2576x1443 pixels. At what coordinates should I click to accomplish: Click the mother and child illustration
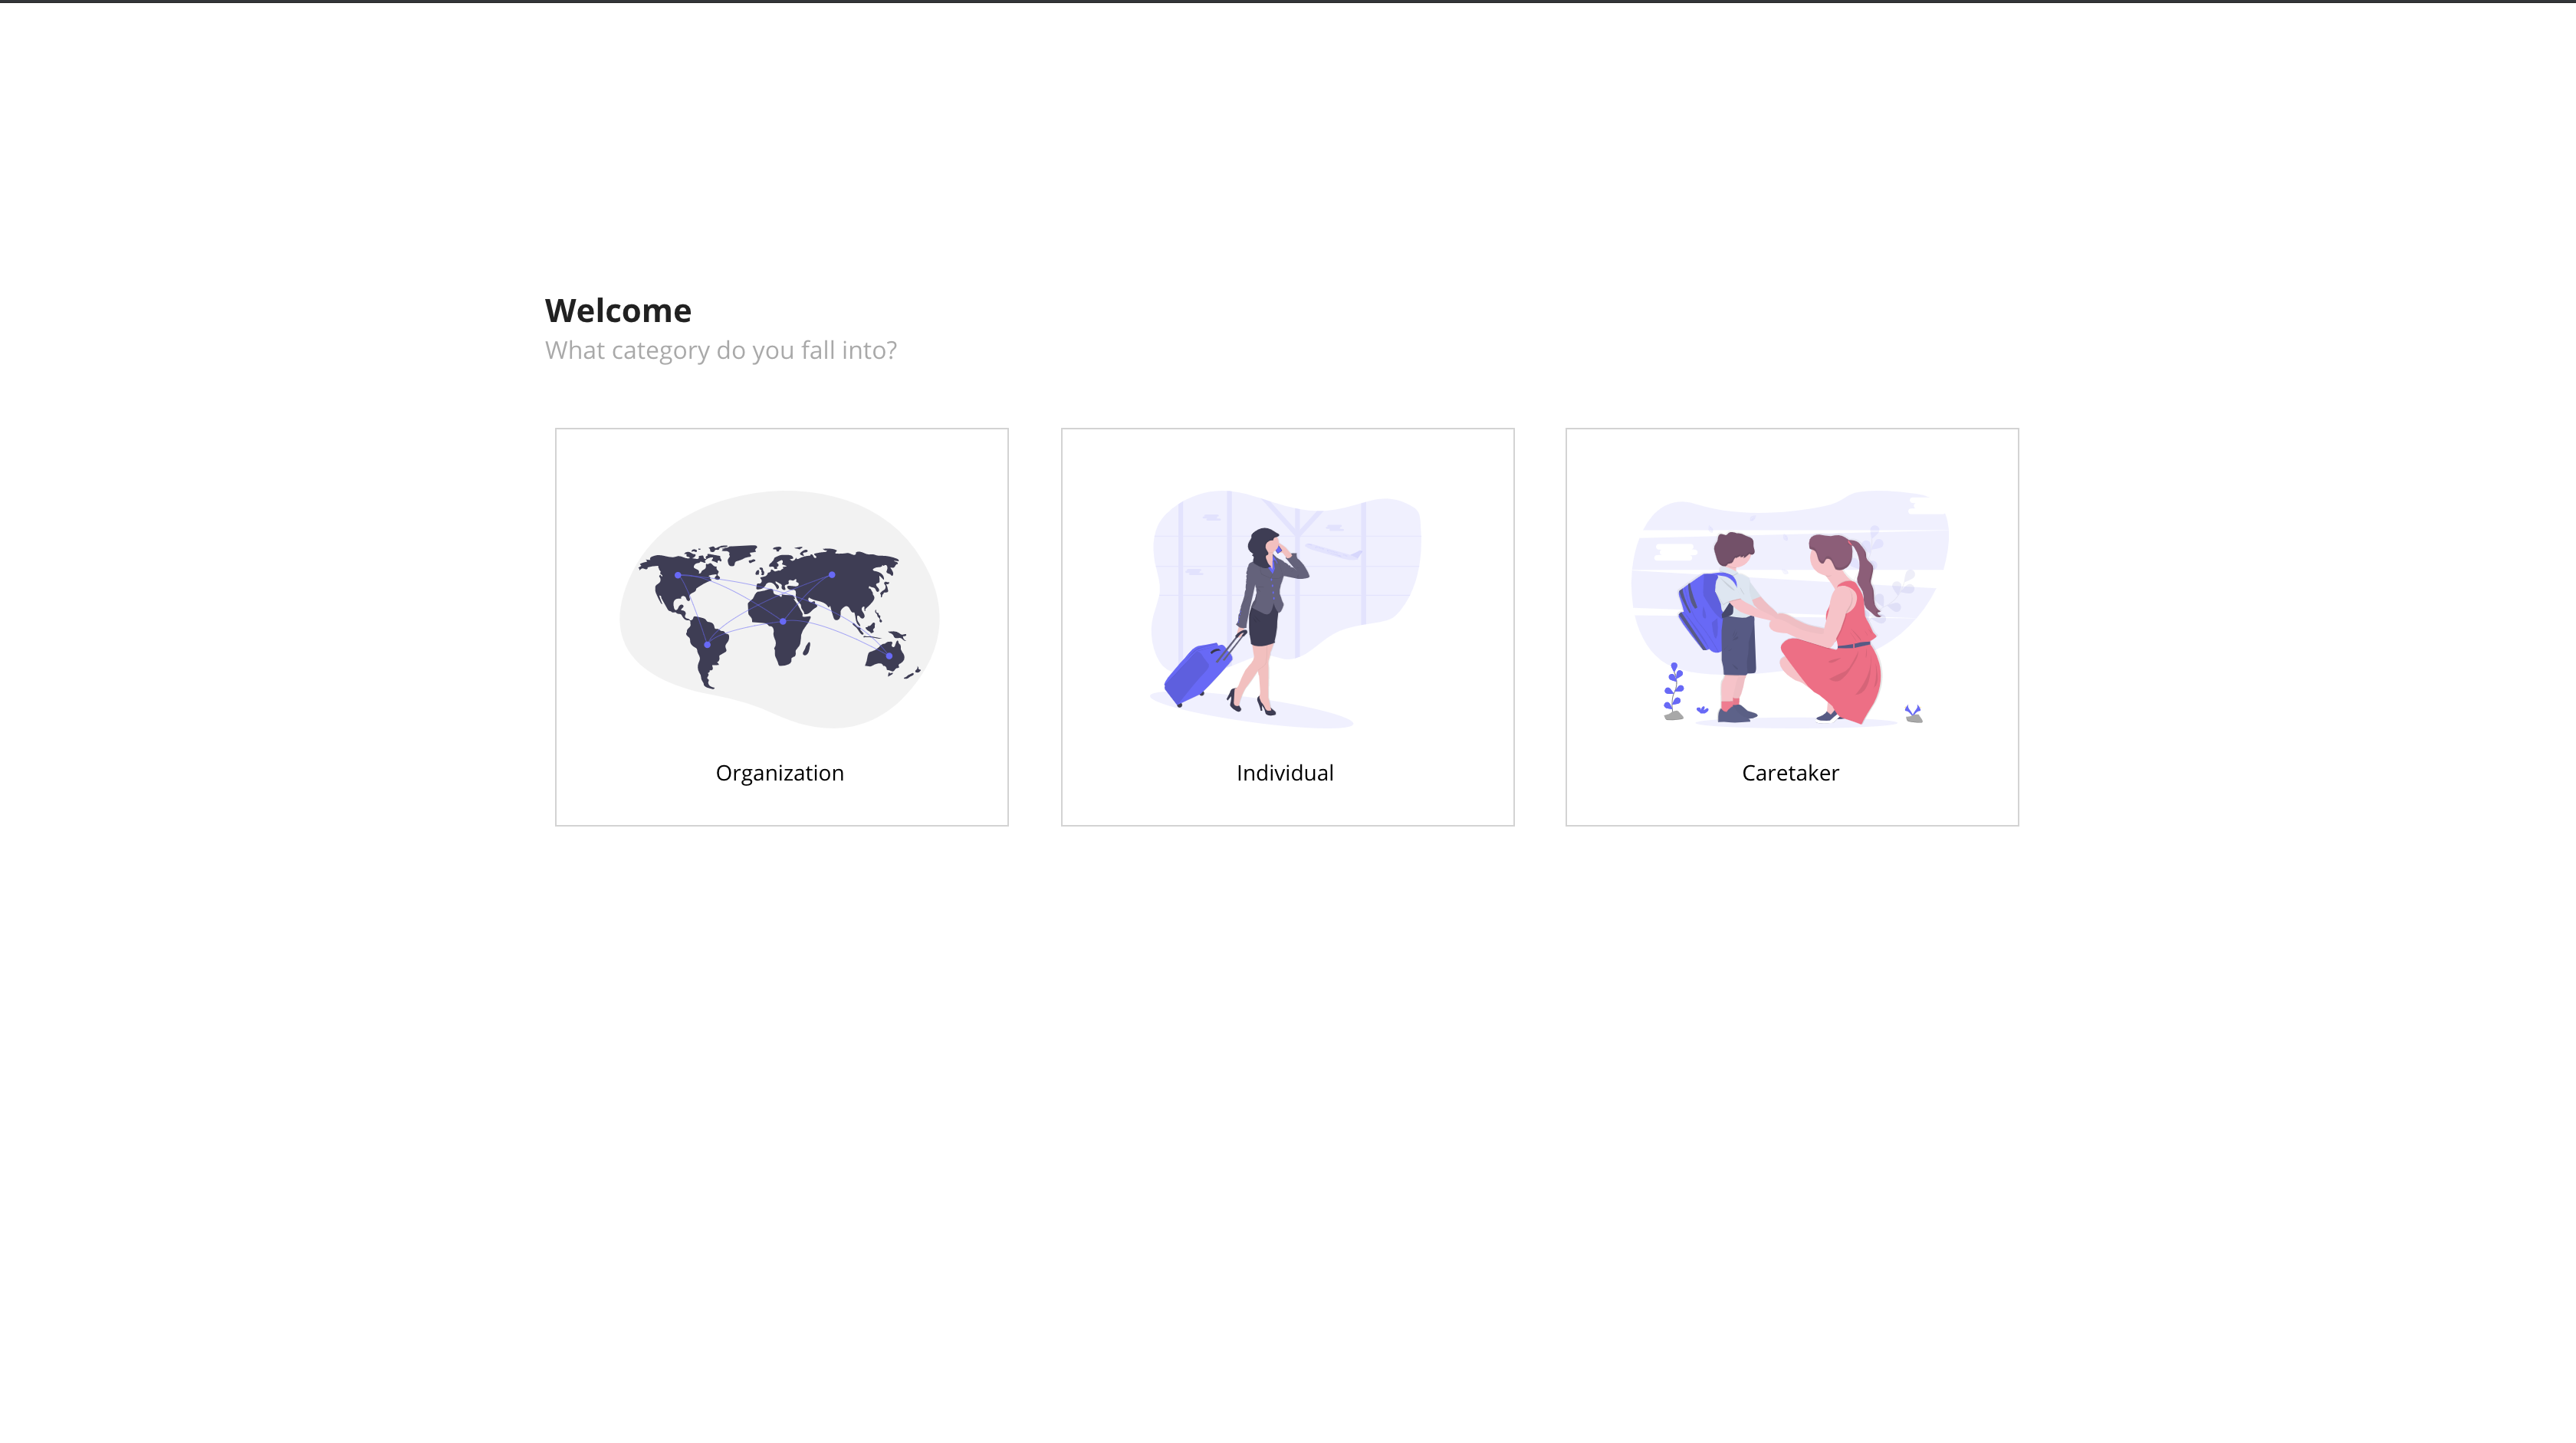coord(1789,609)
